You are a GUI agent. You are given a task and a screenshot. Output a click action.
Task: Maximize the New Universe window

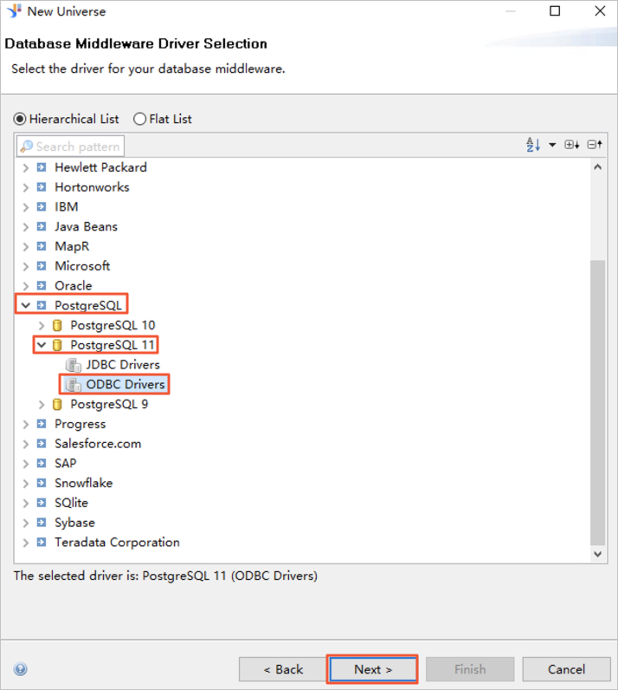[555, 11]
